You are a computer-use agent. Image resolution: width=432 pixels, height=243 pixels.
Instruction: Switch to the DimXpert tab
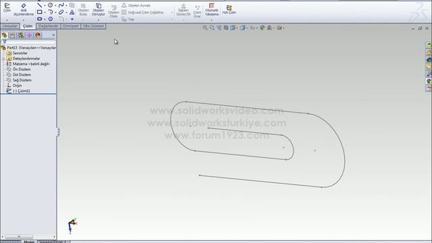pyautogui.click(x=70, y=26)
